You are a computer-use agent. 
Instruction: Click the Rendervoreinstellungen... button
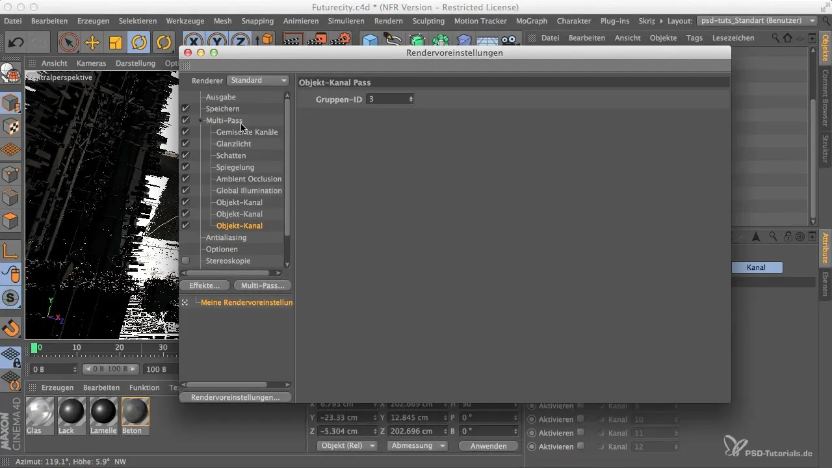236,397
